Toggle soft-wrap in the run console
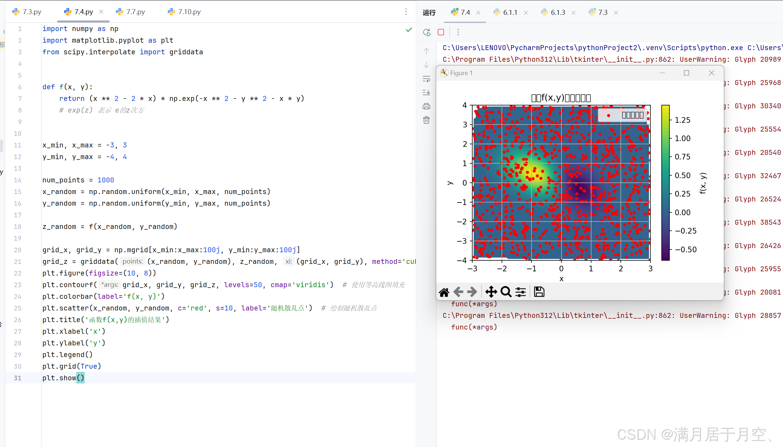 tap(426, 79)
